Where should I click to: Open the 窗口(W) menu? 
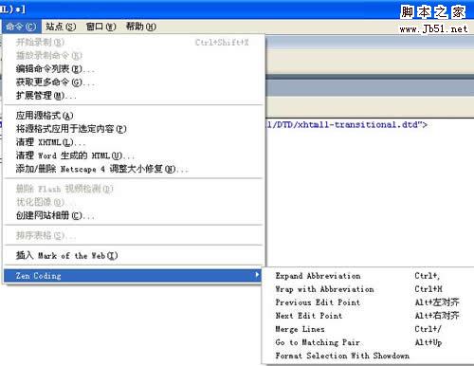click(x=101, y=27)
